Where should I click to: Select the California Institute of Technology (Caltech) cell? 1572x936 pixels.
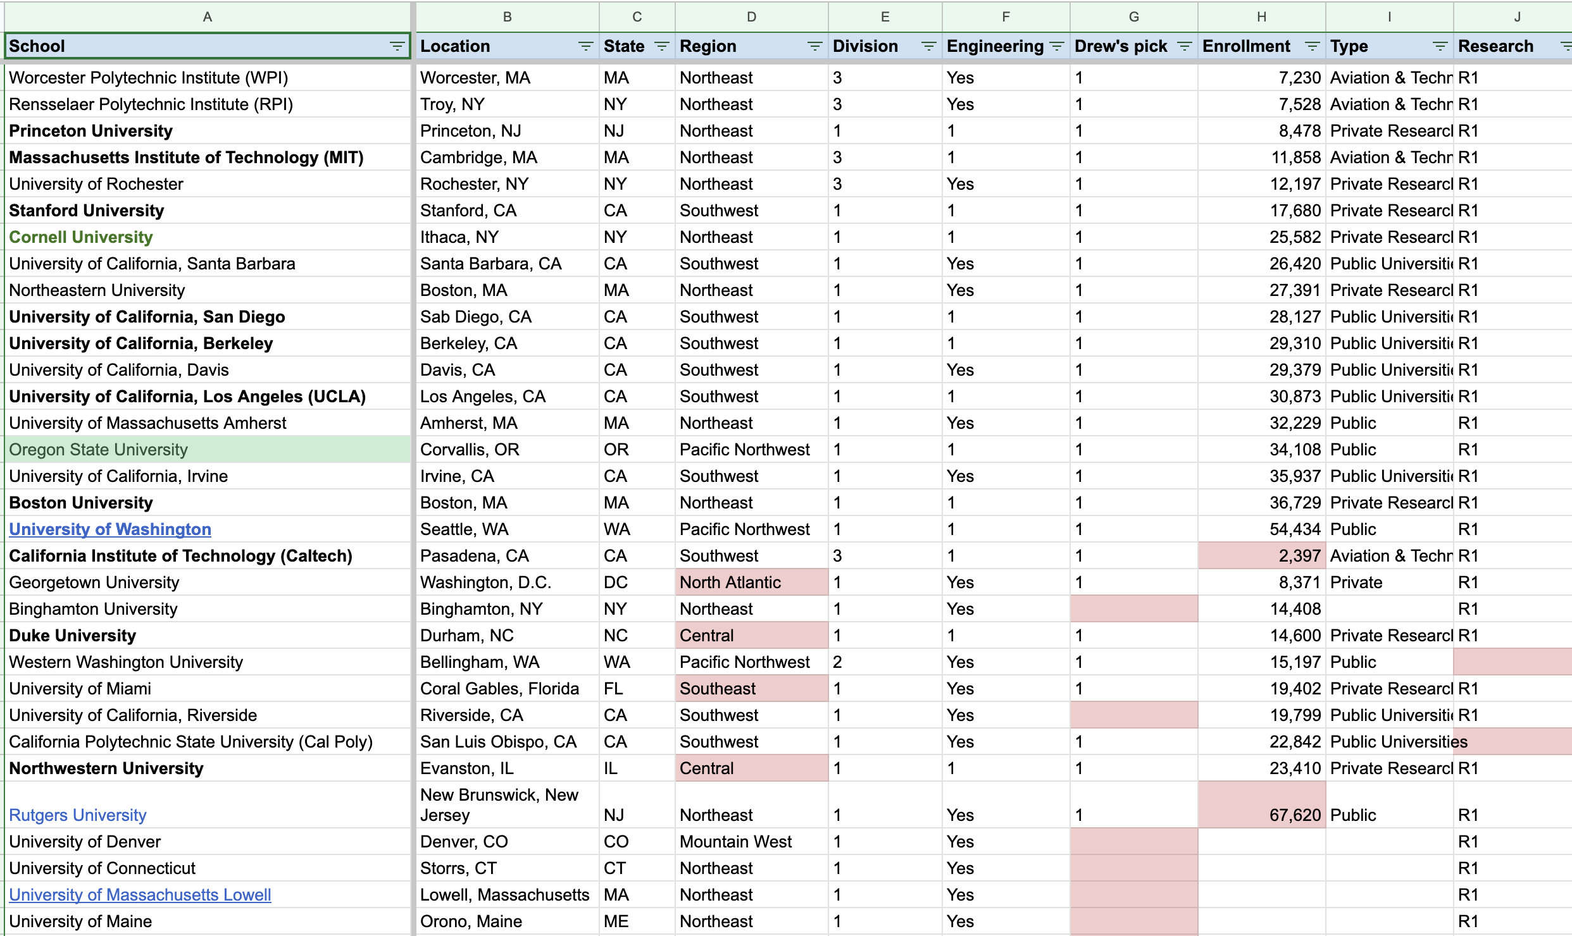tap(208, 556)
